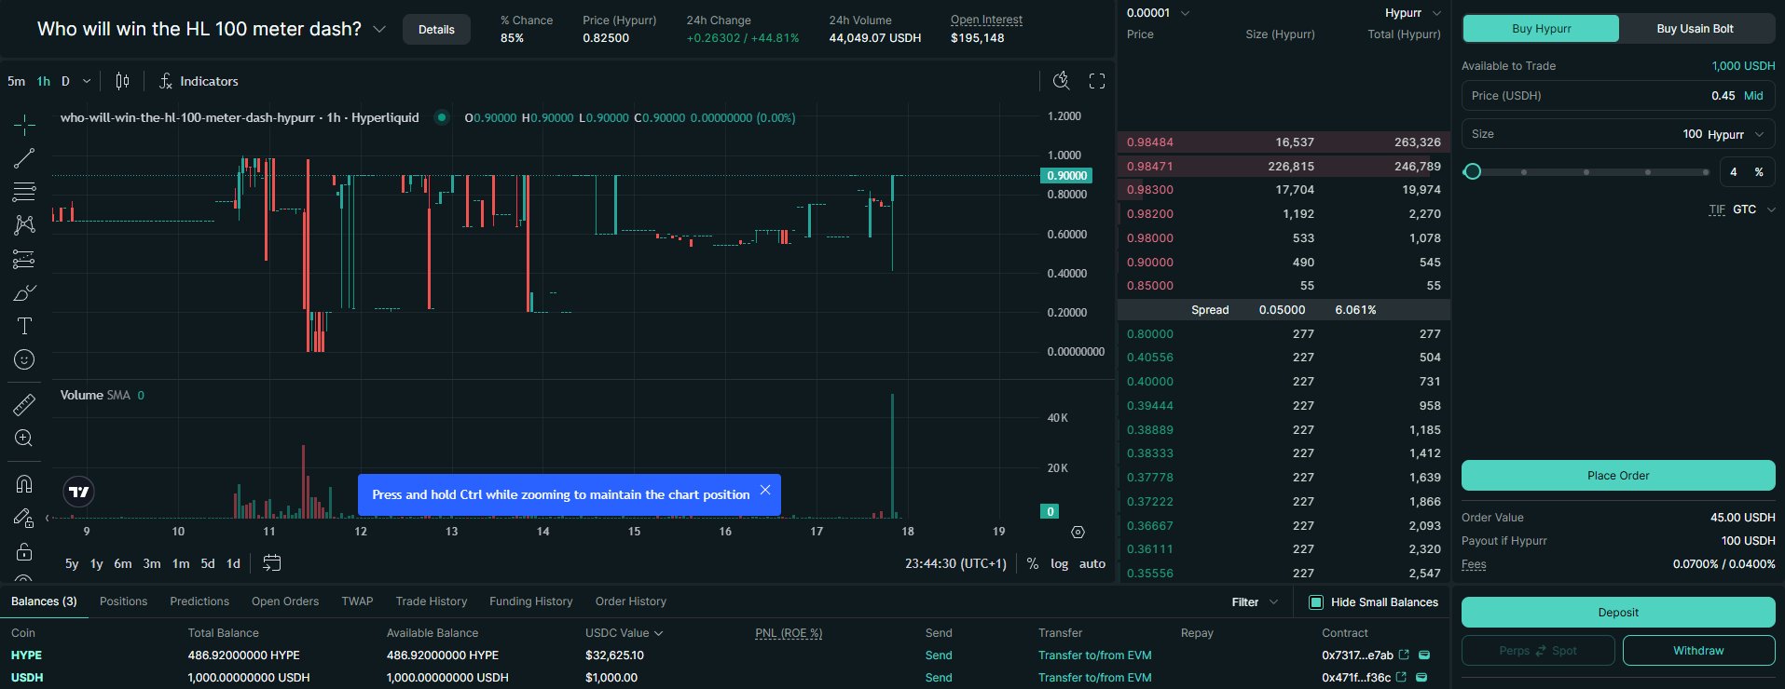Switch to Buy Hypurr side
This screenshot has height=689, width=1785.
click(1541, 29)
